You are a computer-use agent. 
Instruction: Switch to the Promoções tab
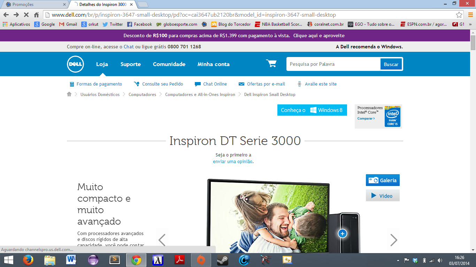click(x=34, y=5)
